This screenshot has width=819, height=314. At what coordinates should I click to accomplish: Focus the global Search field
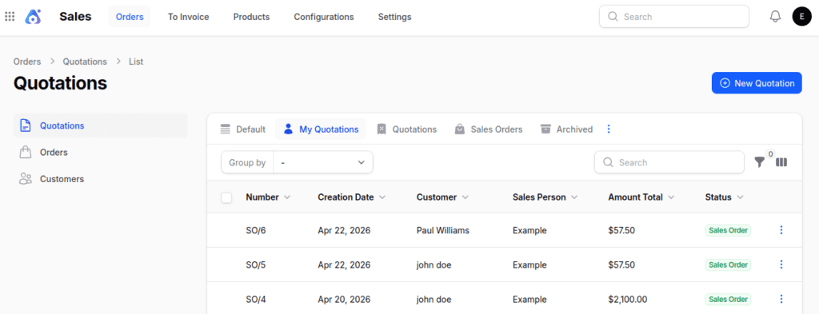(674, 17)
